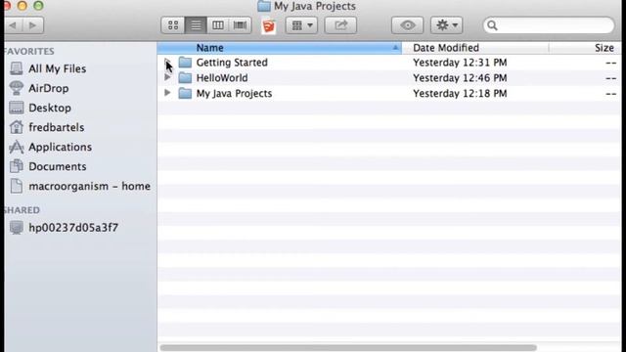Click Yesterday 12:46 PM date cell

pyautogui.click(x=460, y=78)
